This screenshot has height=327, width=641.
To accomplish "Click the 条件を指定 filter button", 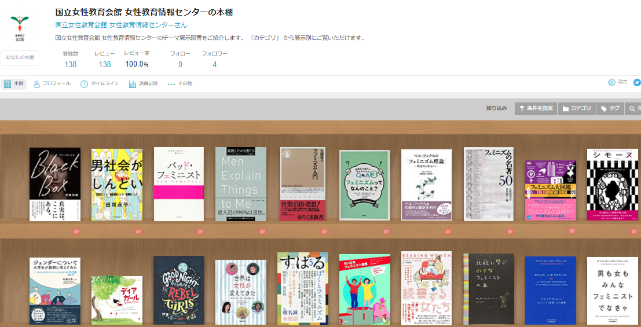I will (536, 109).
